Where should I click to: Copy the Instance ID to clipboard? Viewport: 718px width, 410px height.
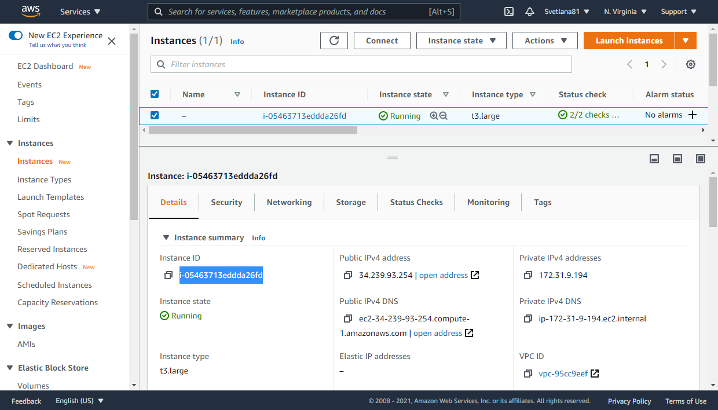[x=168, y=275]
